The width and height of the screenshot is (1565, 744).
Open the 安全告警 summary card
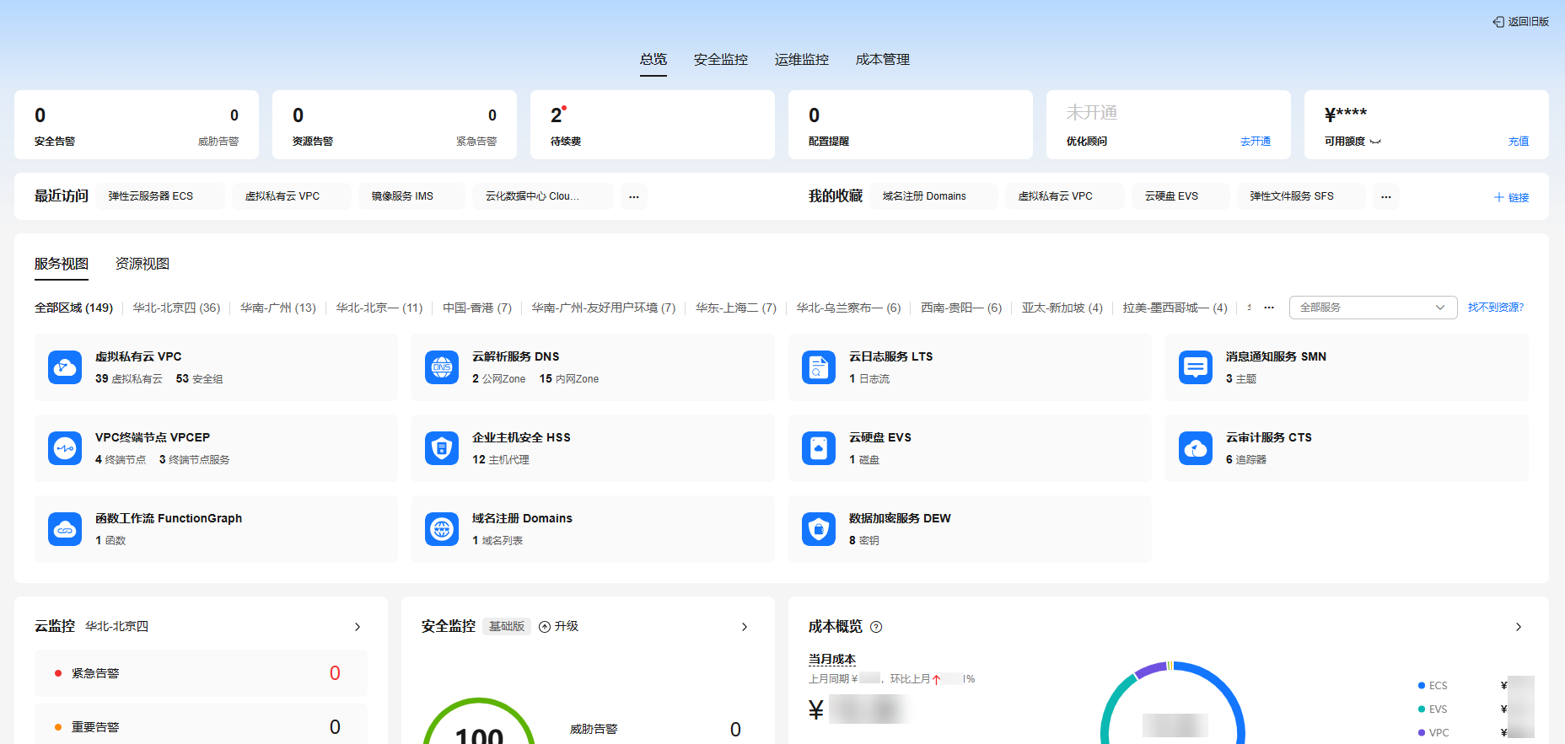[x=137, y=125]
